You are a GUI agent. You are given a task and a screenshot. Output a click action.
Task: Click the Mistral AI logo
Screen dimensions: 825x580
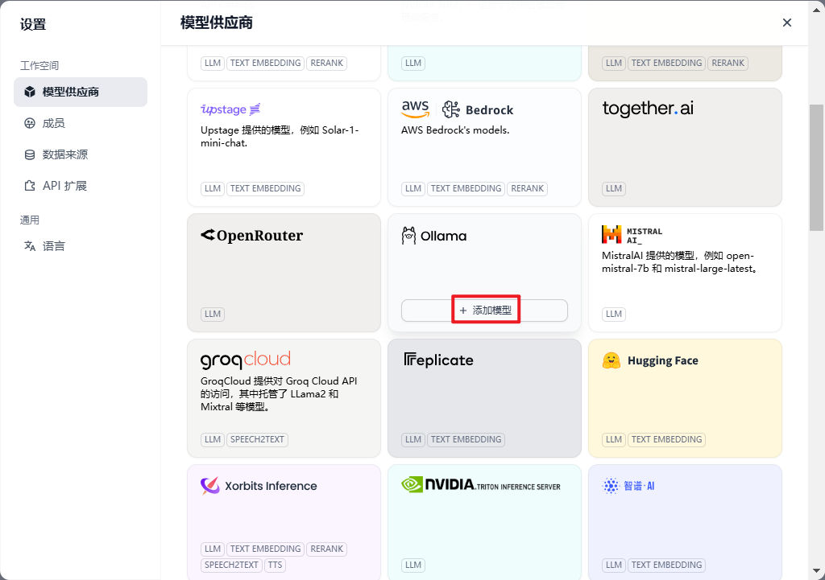(632, 235)
